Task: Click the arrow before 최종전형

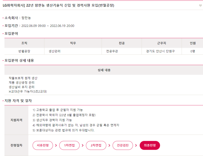Action: (136, 145)
